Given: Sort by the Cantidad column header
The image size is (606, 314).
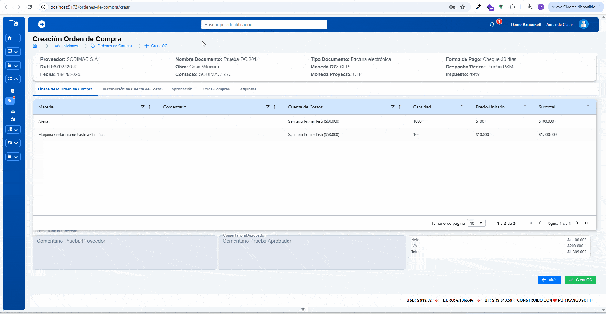Looking at the screenshot, I should (422, 107).
